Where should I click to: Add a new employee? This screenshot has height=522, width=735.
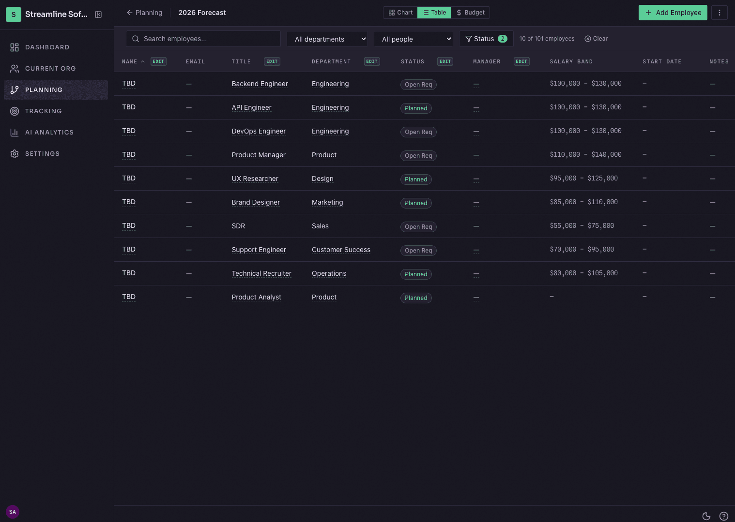[x=673, y=13]
